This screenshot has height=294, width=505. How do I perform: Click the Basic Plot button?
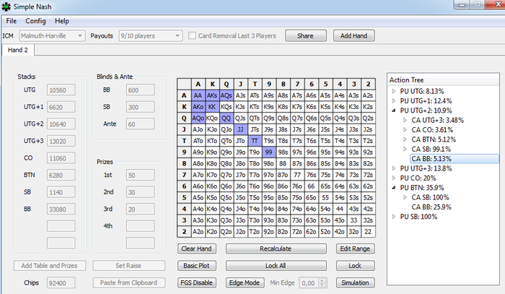pos(197,266)
